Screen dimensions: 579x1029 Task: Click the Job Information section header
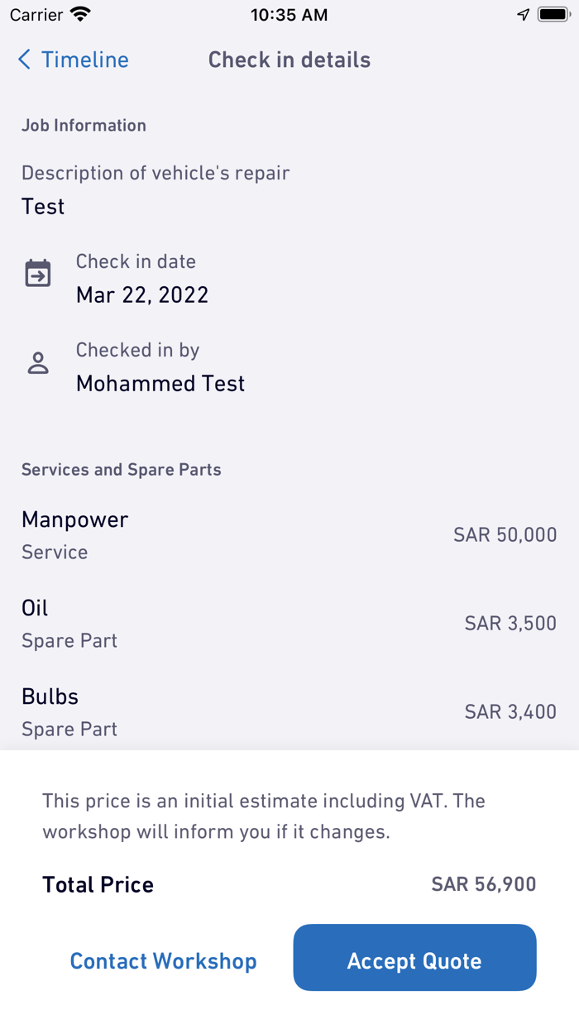84,125
